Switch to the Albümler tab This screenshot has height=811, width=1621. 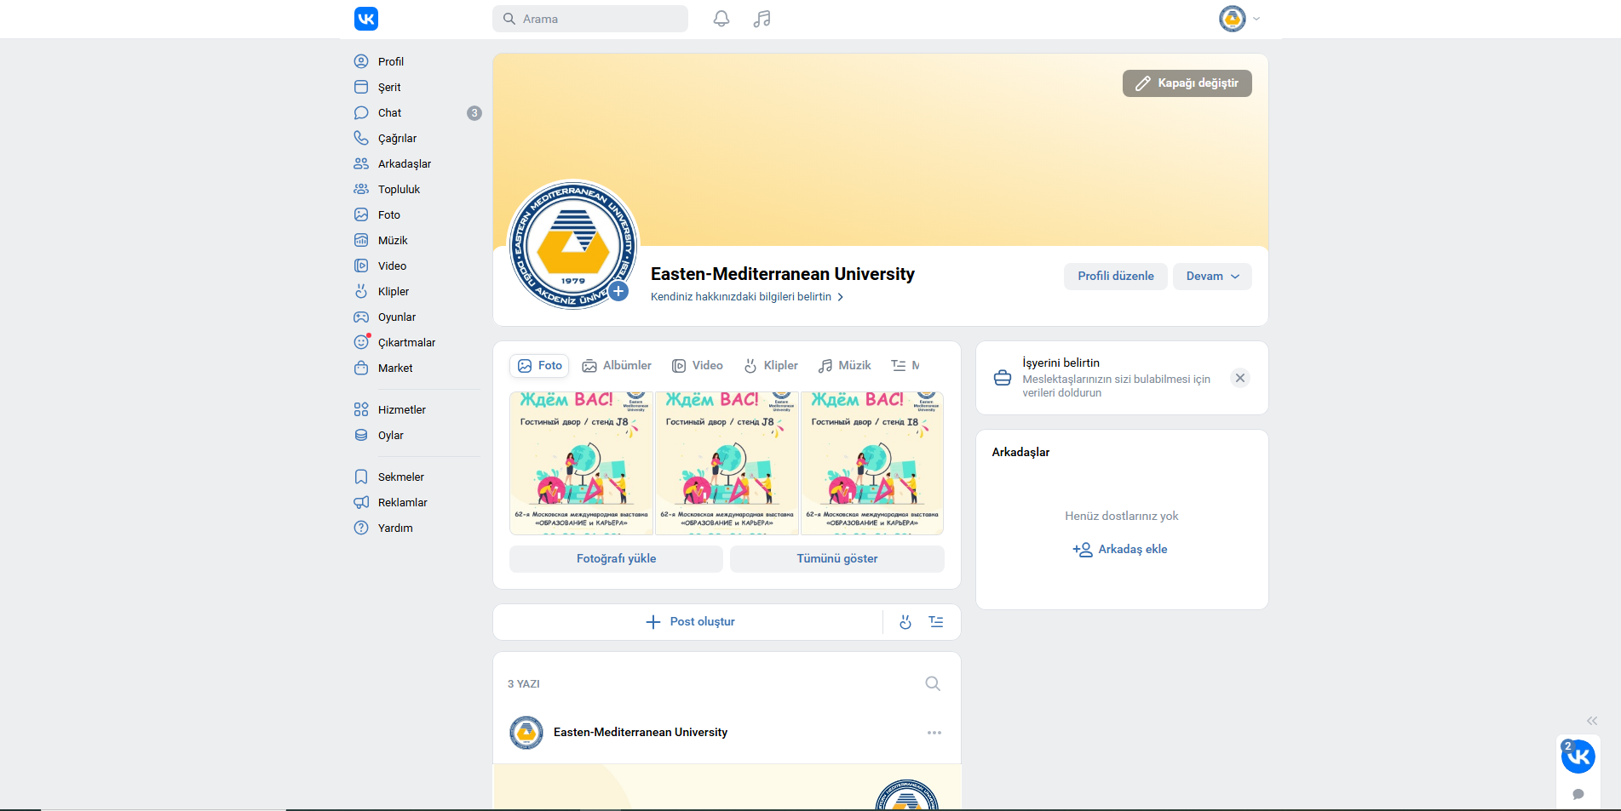(x=617, y=365)
